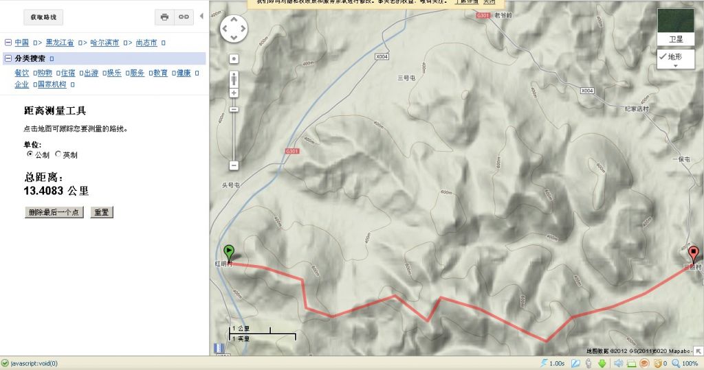Collapse the 分类搜索 category section

[8, 58]
